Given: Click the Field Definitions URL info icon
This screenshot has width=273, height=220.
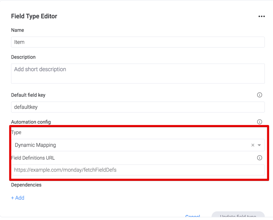Looking at the screenshot, I should click(259, 158).
